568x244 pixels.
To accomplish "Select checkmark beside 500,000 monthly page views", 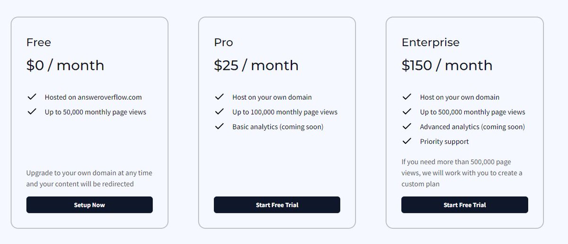I will (407, 112).
